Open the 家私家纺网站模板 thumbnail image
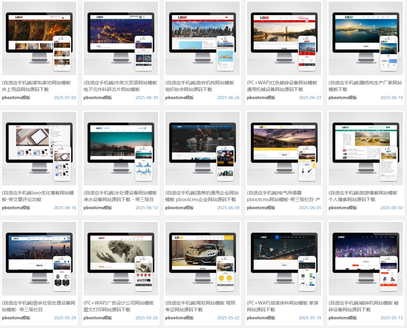The height and width of the screenshot is (328, 407). pyautogui.click(x=39, y=38)
